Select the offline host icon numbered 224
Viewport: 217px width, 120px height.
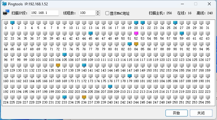[x=6, y=97]
